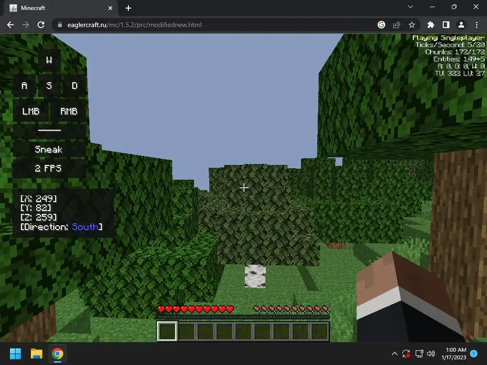The height and width of the screenshot is (365, 487).
Task: Open the volume tray icon
Action: pyautogui.click(x=431, y=354)
